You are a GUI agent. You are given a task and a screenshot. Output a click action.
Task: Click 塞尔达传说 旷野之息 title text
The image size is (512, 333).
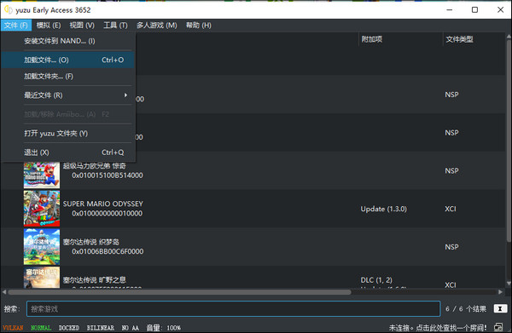(x=95, y=280)
